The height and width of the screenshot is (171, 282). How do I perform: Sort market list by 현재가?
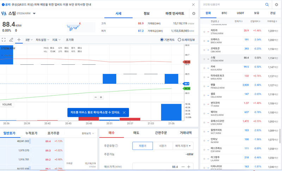coord(239,21)
